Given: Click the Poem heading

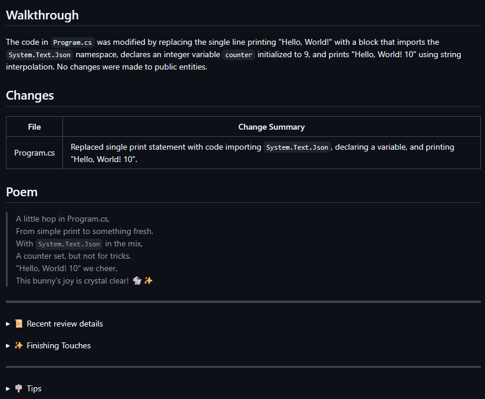Looking at the screenshot, I should (22, 192).
